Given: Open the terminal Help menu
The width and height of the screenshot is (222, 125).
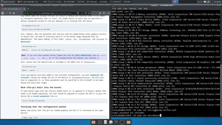Looking at the screenshot, I should point(146,8).
